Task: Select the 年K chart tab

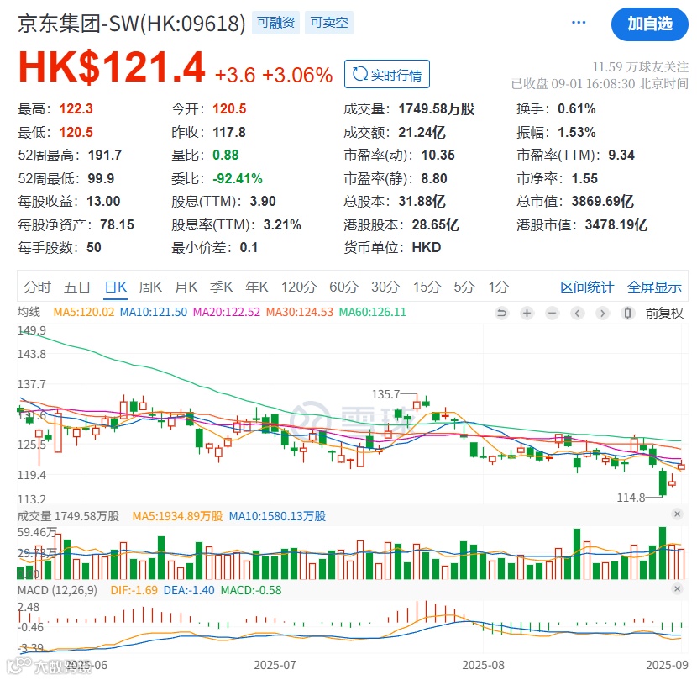Action: 256,287
